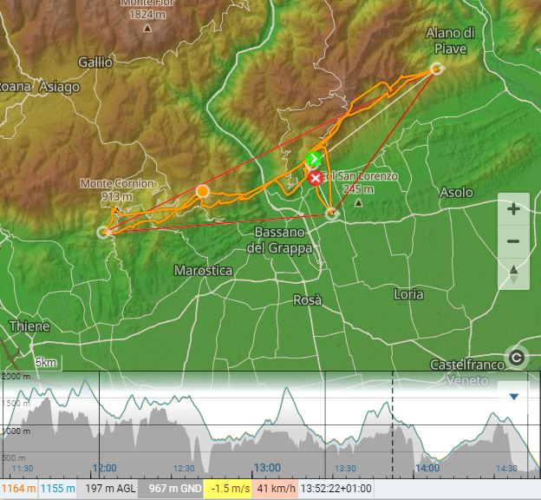Click the 11:30 label on timeline

[x=23, y=468]
